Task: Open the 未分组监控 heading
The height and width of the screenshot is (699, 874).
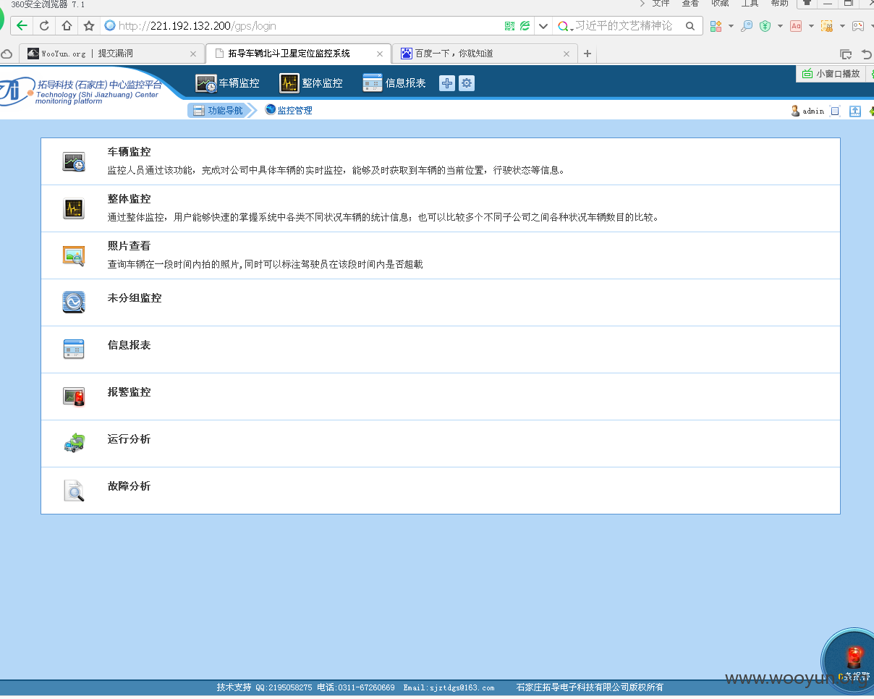Action: point(135,298)
